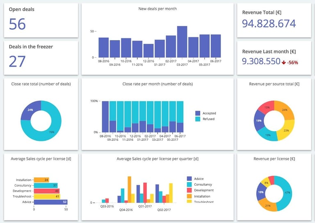Click the Development legend swatch
Screen dimensions: 315x223
point(189,190)
